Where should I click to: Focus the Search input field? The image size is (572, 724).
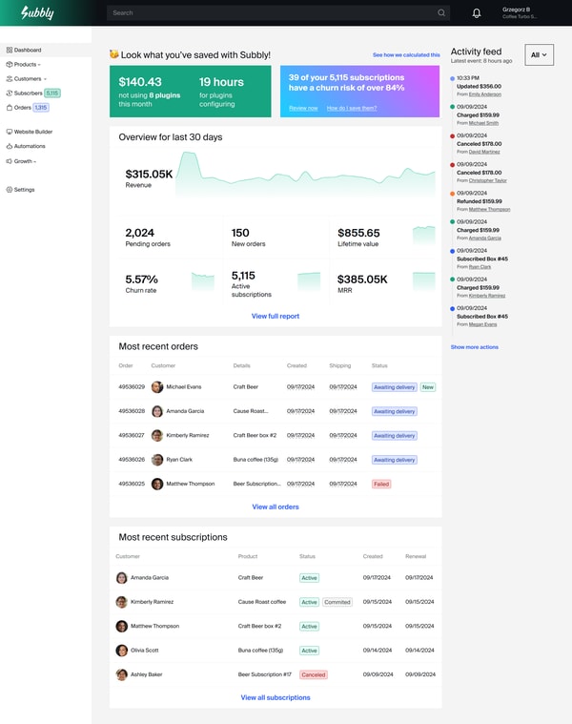[x=278, y=13]
